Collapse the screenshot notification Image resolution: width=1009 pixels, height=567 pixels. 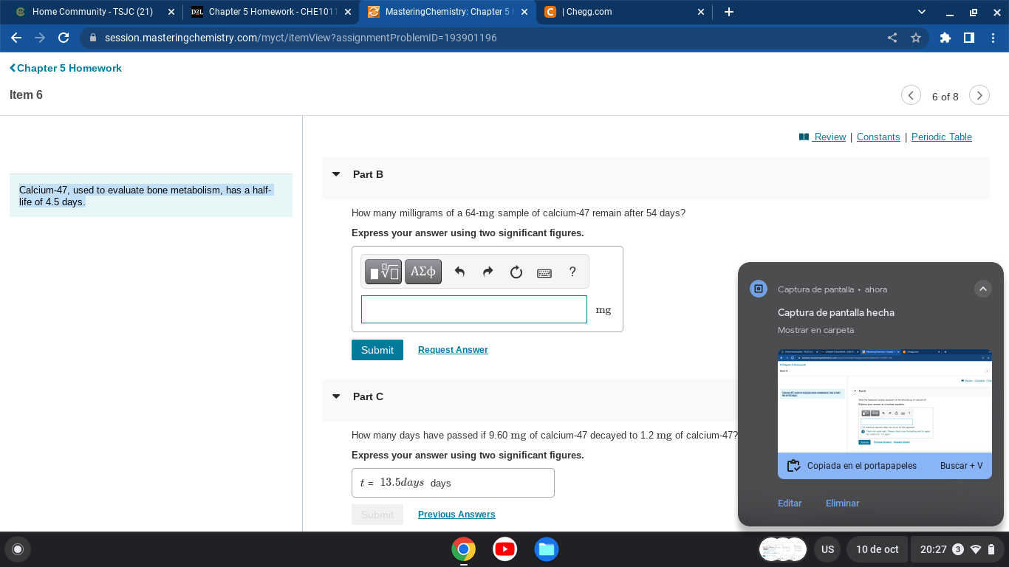coord(982,289)
